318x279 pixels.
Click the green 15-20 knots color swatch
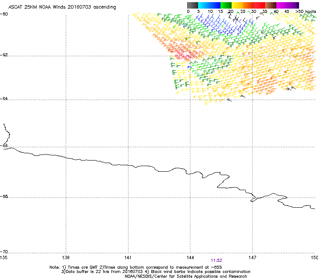pos(226,5)
